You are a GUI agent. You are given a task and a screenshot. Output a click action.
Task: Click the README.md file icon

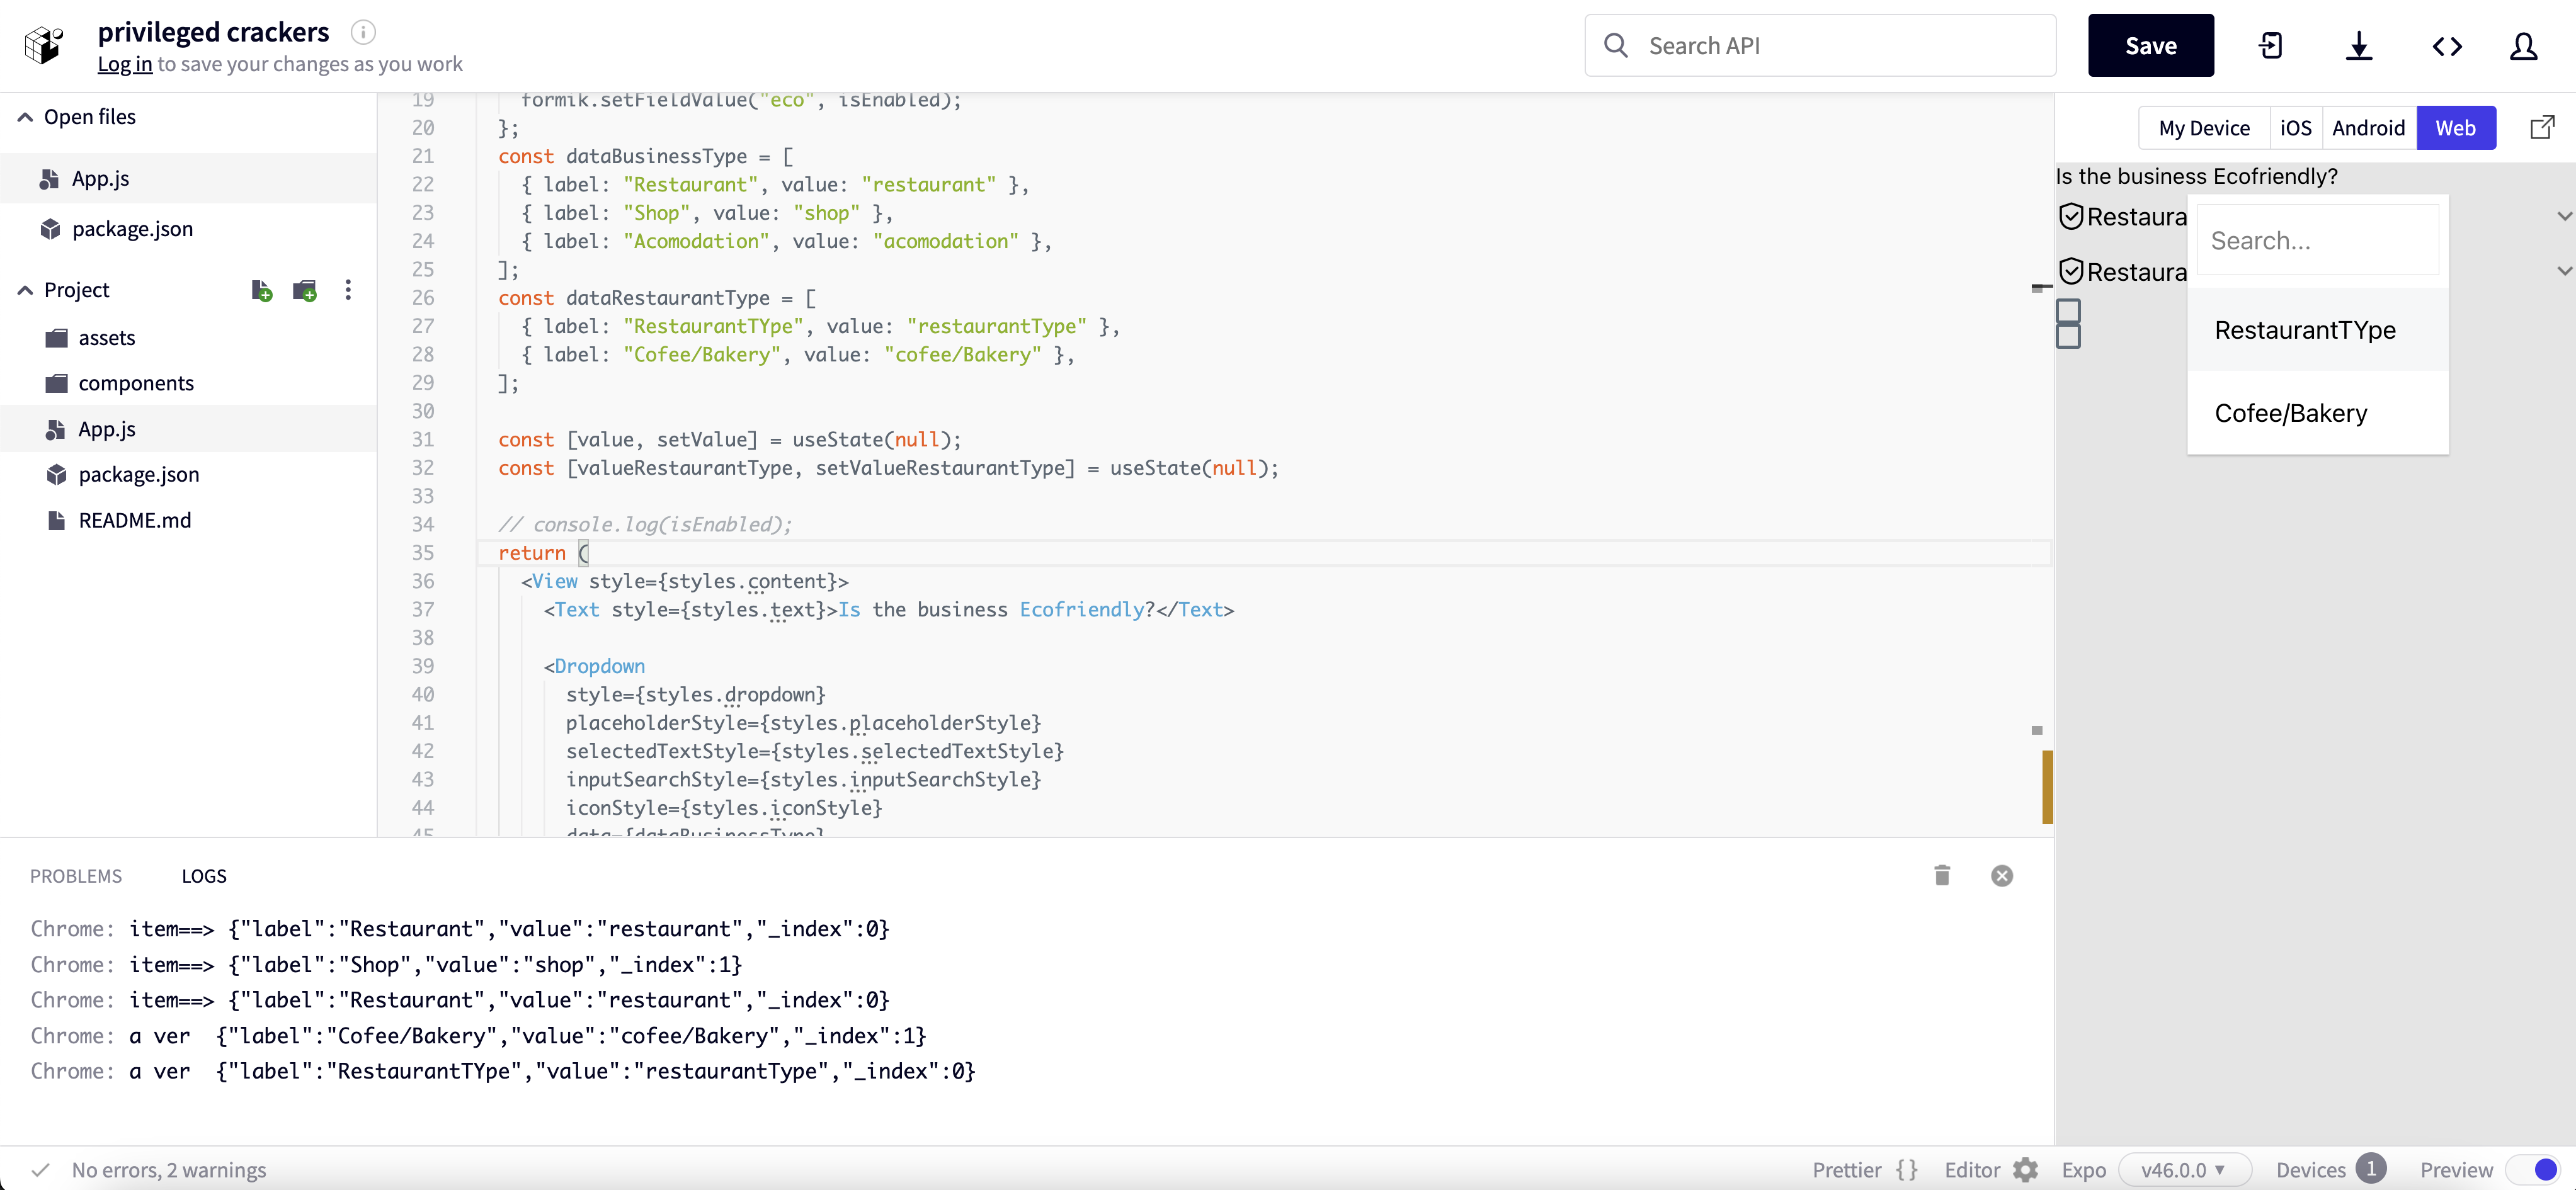pyautogui.click(x=56, y=520)
